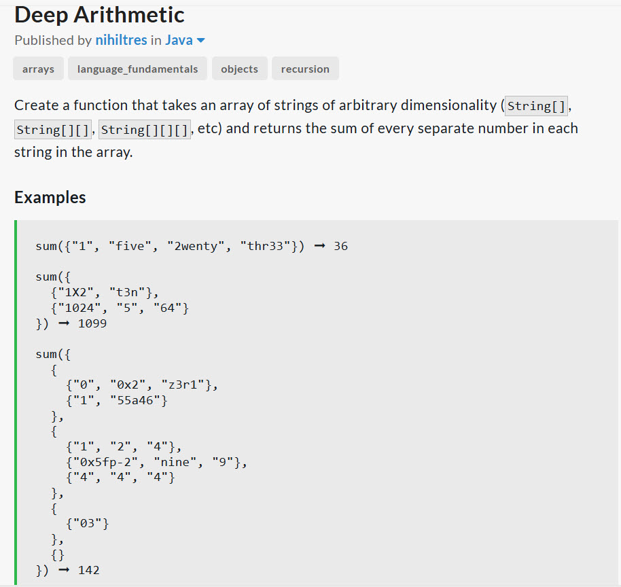Image resolution: width=621 pixels, height=587 pixels.
Task: Select the arrays tag
Action: point(39,69)
